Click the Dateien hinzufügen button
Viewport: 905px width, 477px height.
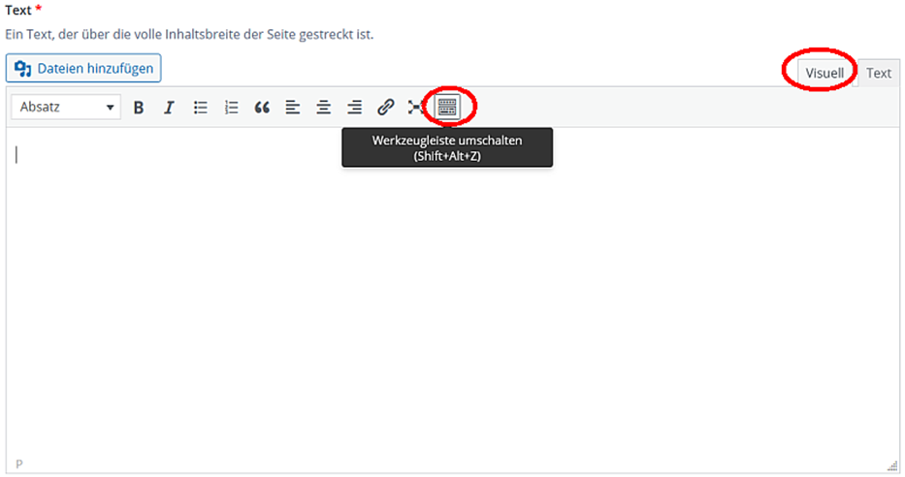click(x=83, y=69)
